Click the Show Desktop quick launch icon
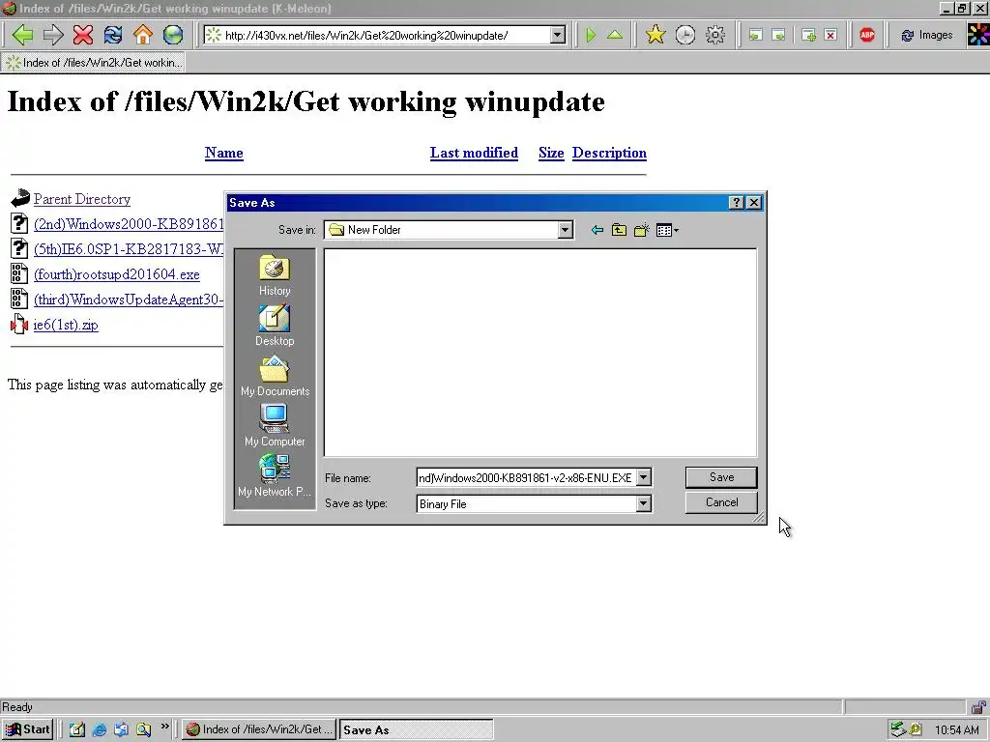 coord(77,730)
